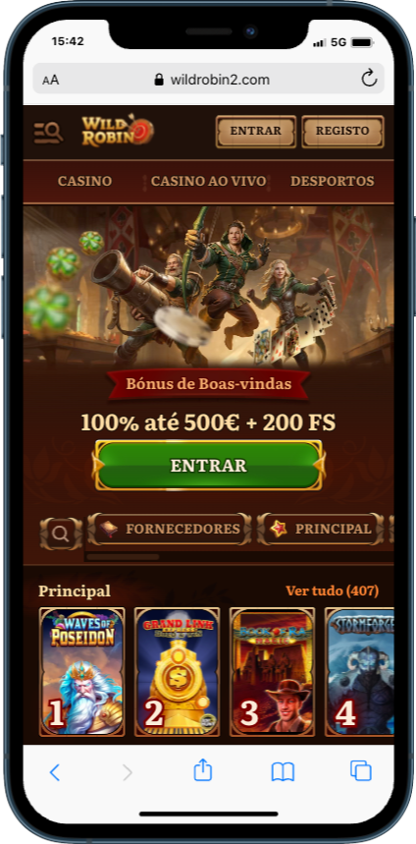Click the REGISTO button
Screen dimensions: 416x844
[x=342, y=132]
